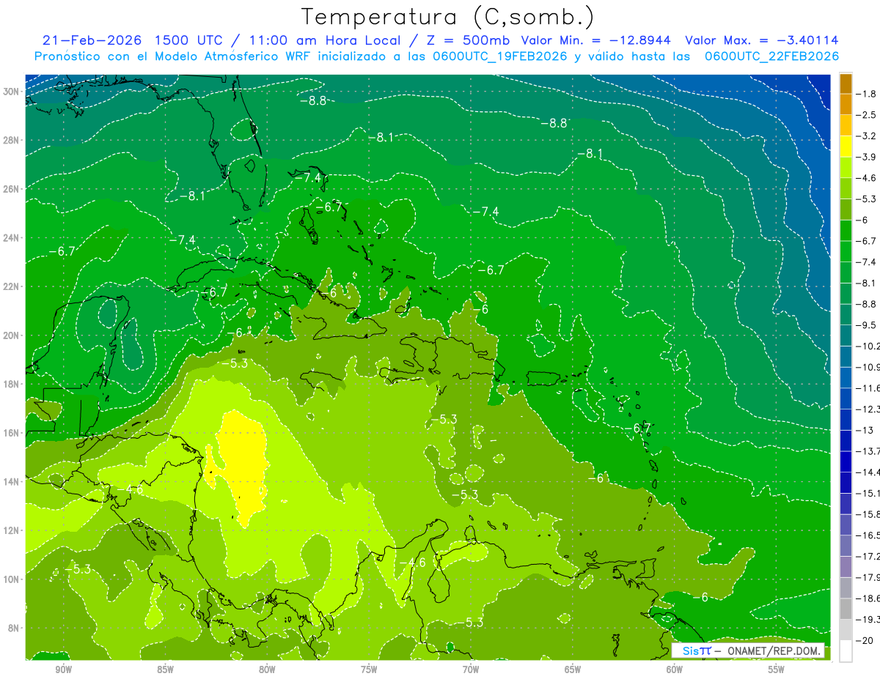
Task: Click the '-17.2' color bar value
Action: click(868, 557)
